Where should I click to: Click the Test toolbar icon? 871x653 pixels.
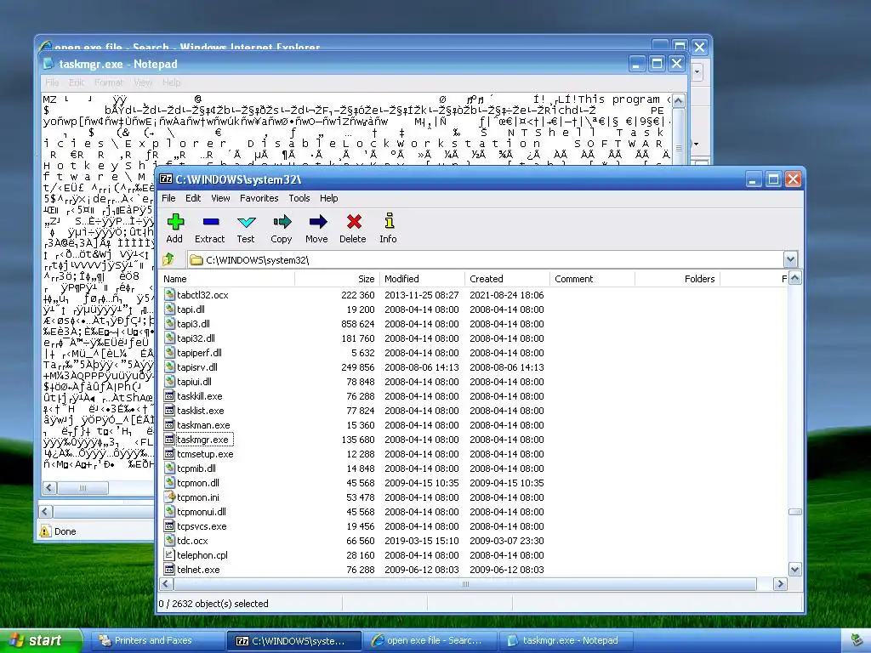(246, 222)
